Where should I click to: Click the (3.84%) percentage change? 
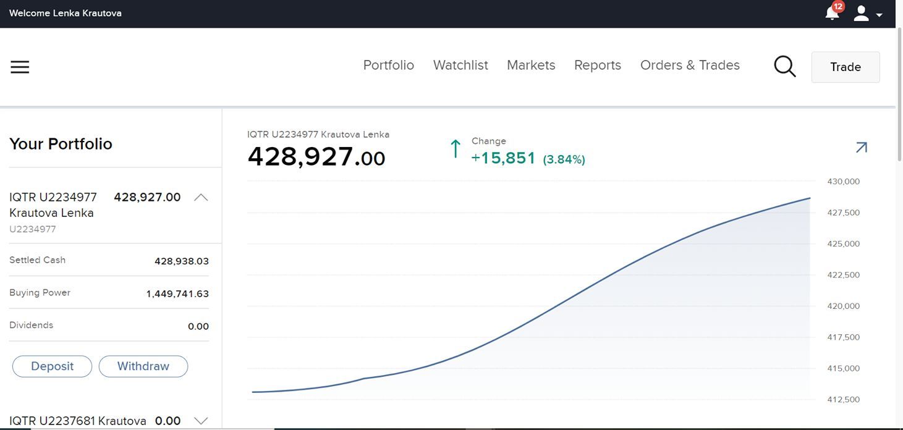coord(564,159)
